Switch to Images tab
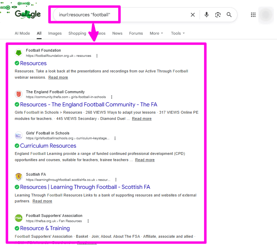Image resolution: width=277 pixels, height=245 pixels. tap(55, 33)
